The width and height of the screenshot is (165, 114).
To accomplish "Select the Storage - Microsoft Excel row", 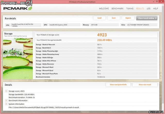I will [x=96, y=71].
